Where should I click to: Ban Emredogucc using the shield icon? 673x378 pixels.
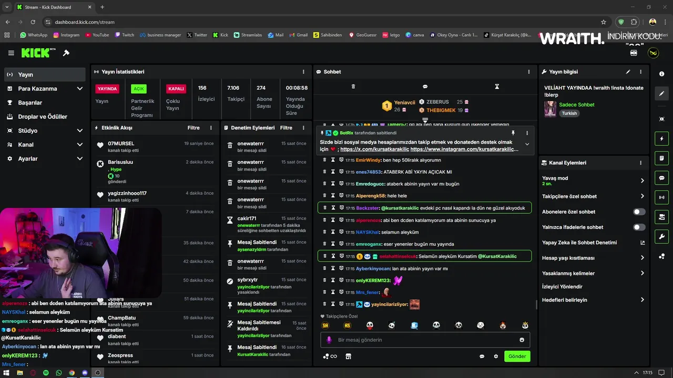click(341, 184)
